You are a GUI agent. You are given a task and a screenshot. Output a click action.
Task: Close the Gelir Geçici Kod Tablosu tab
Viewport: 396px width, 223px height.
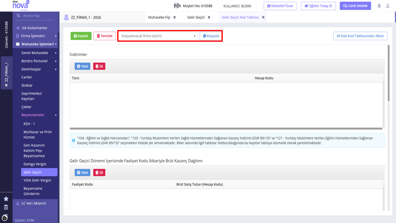click(263, 17)
